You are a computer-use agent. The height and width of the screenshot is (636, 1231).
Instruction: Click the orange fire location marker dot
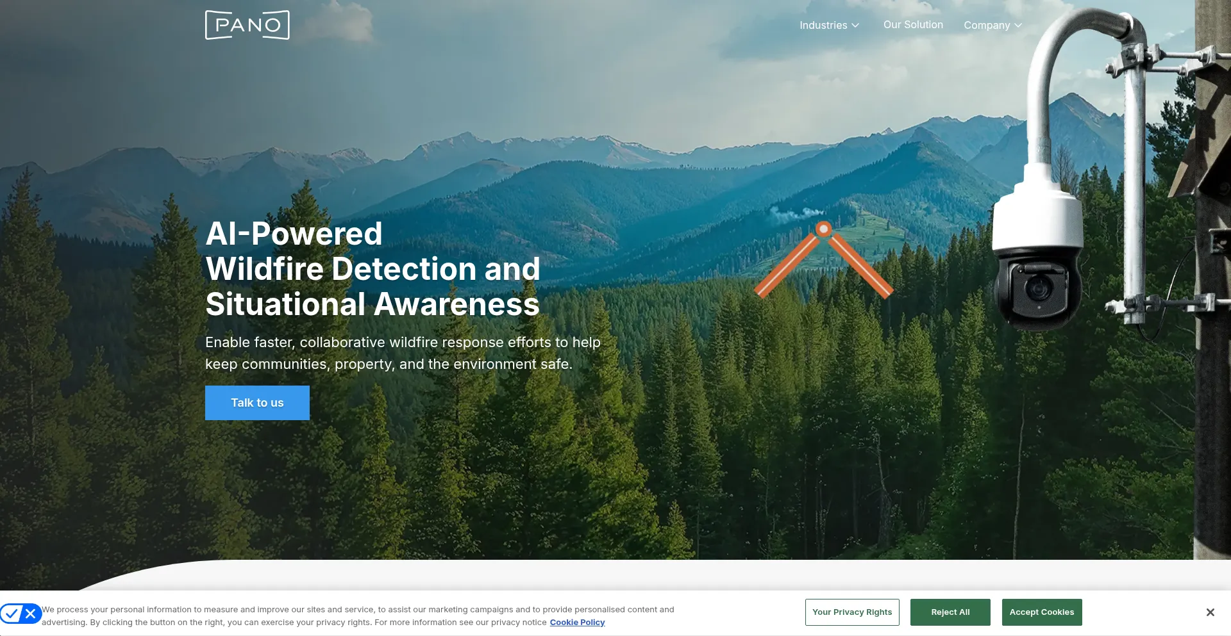pyautogui.click(x=824, y=229)
